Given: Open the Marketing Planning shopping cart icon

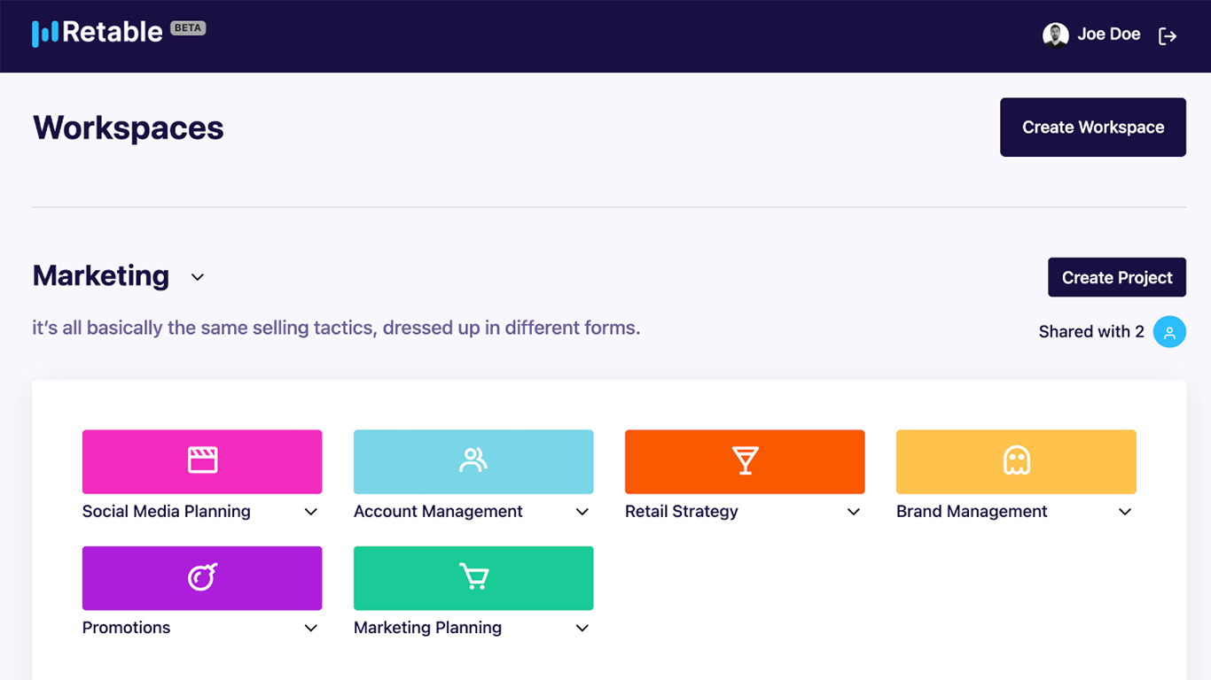Looking at the screenshot, I should coord(473,577).
